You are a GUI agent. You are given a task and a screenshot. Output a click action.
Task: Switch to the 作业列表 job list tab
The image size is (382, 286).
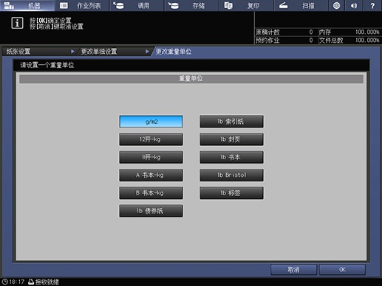pos(82,5)
